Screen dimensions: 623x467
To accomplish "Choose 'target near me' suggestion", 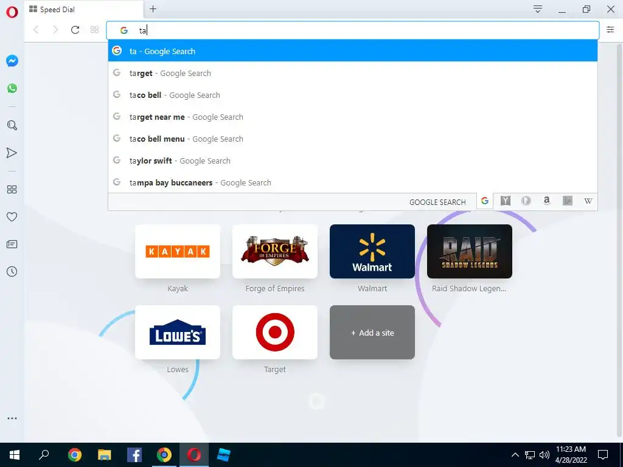I will [x=352, y=117].
